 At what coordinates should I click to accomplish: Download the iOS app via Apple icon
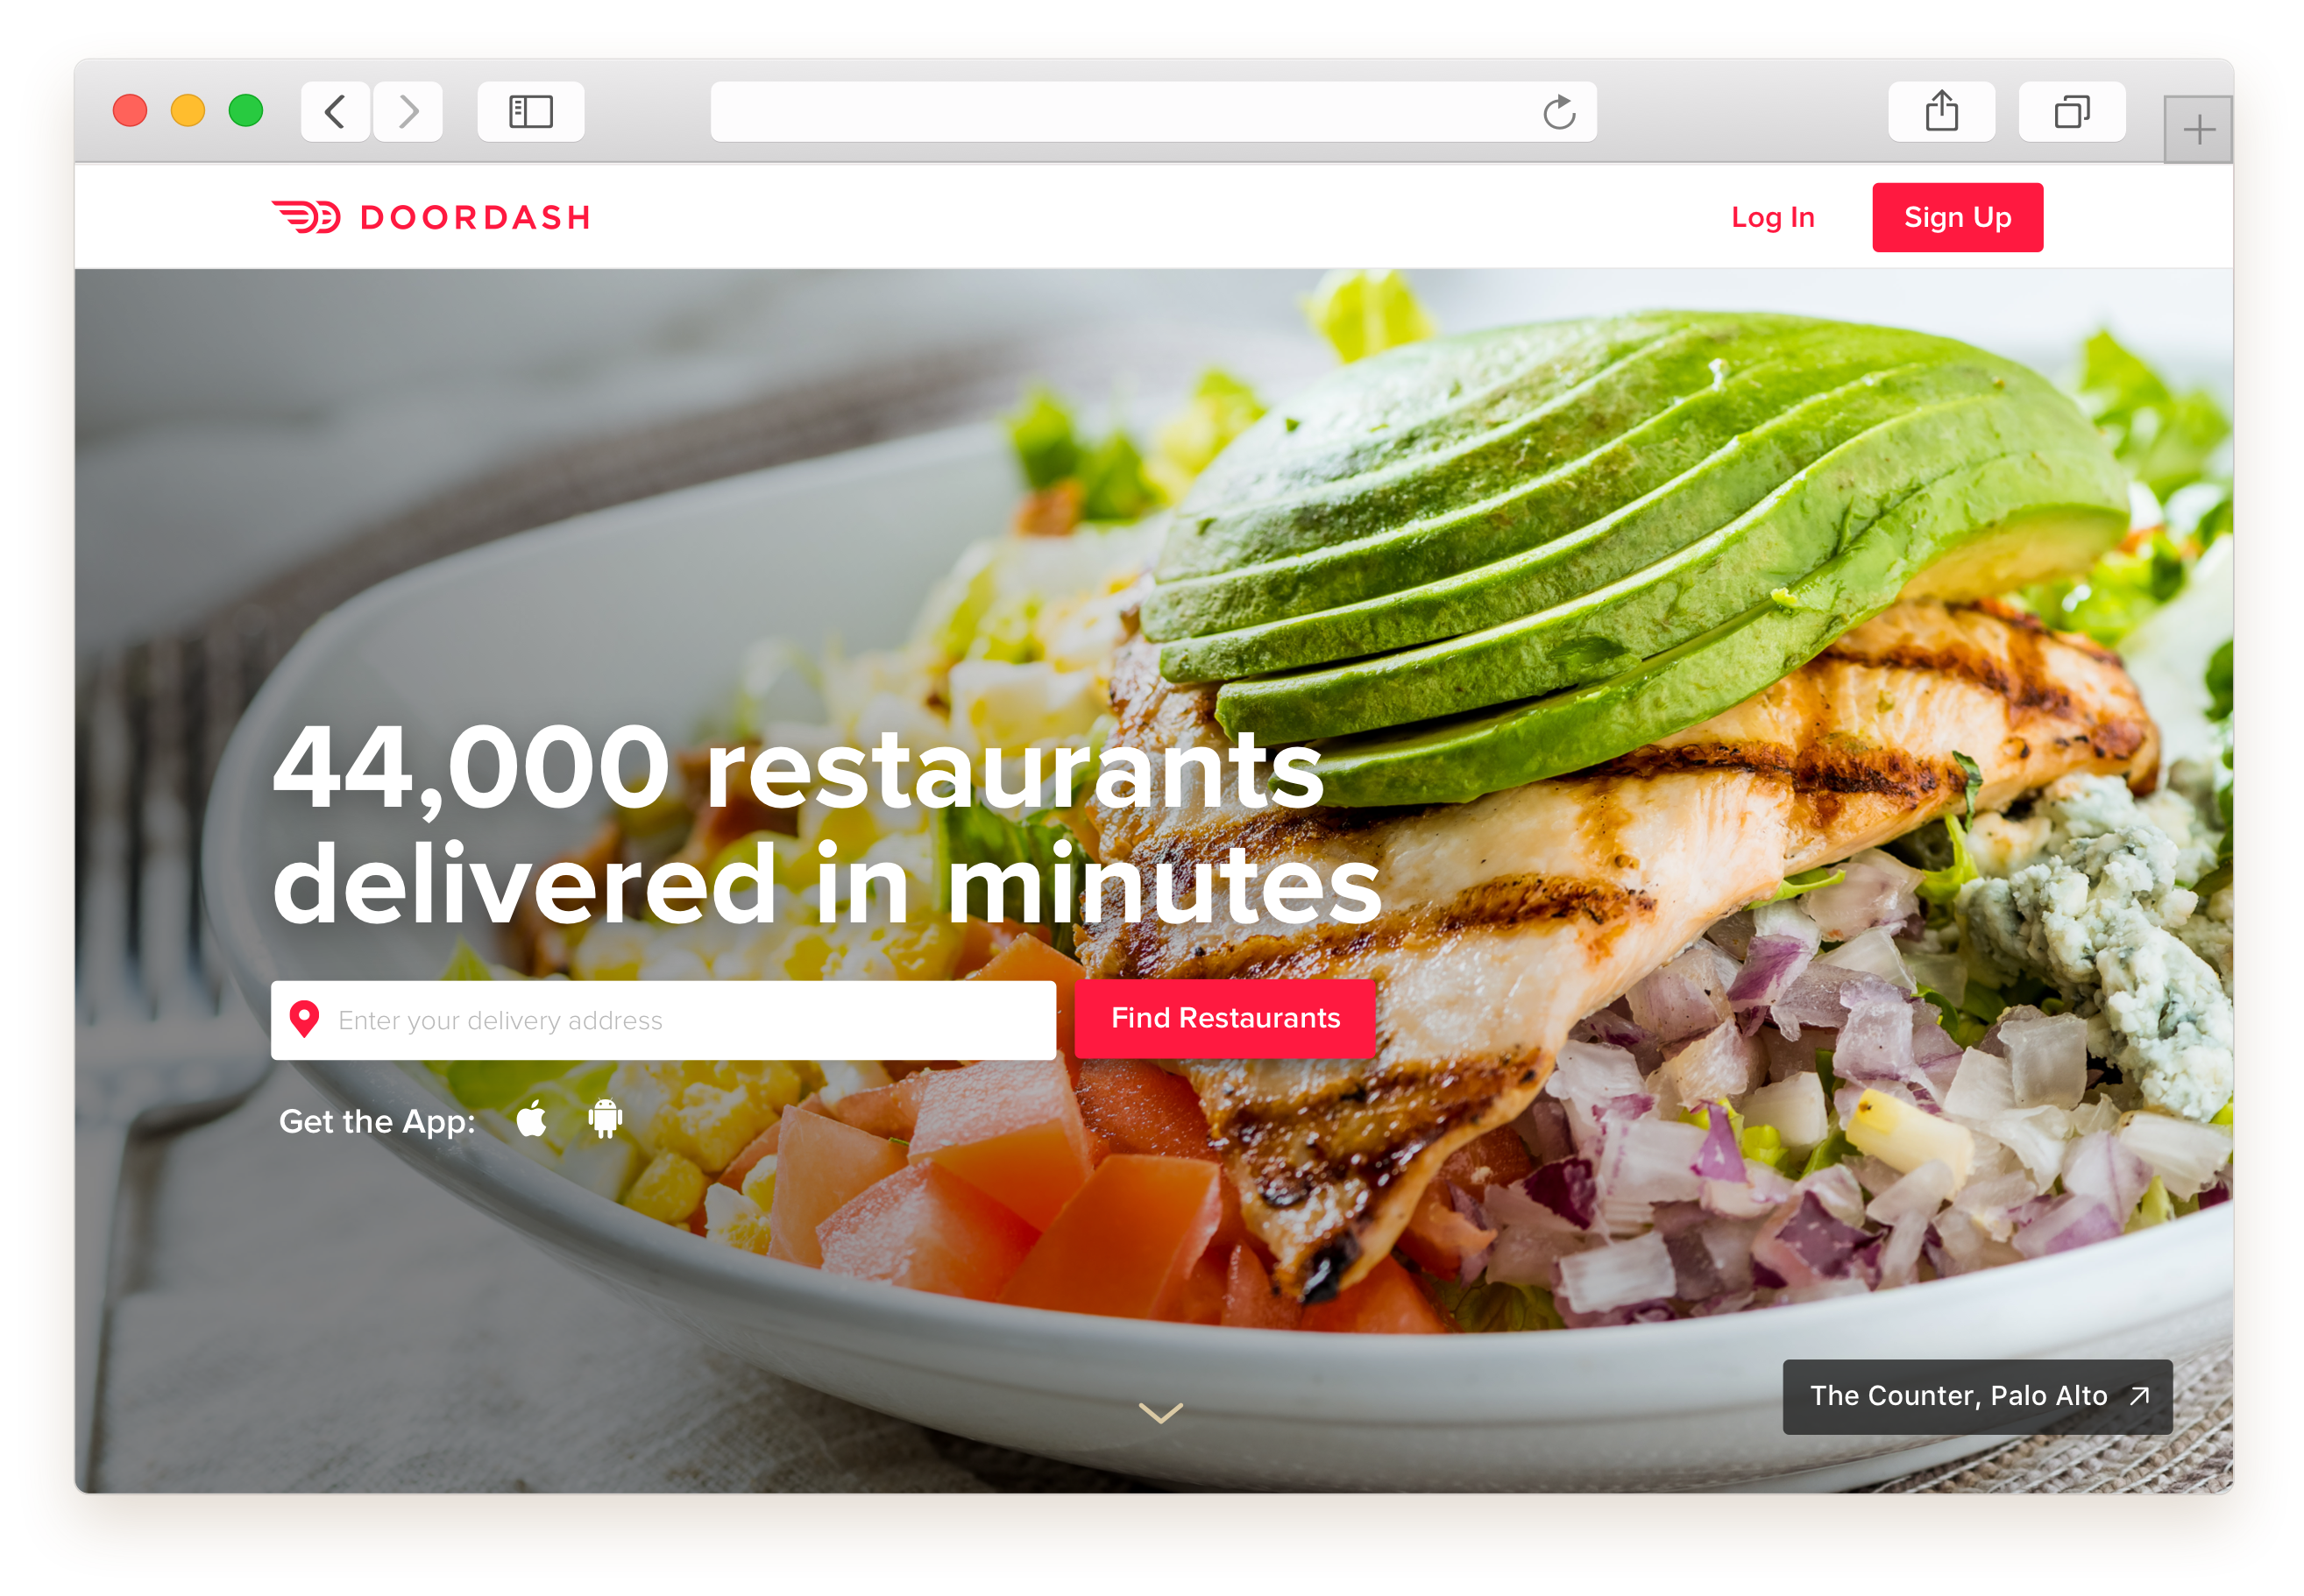531,1118
